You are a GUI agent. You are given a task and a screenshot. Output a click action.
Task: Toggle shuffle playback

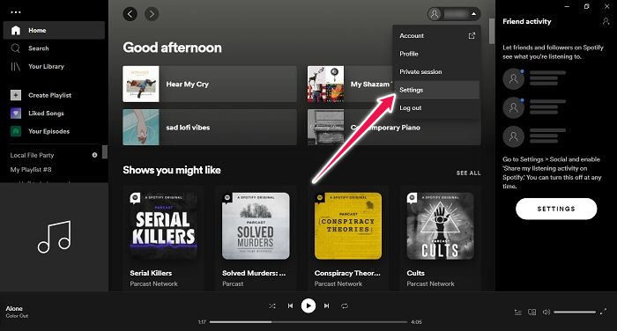[271, 305]
